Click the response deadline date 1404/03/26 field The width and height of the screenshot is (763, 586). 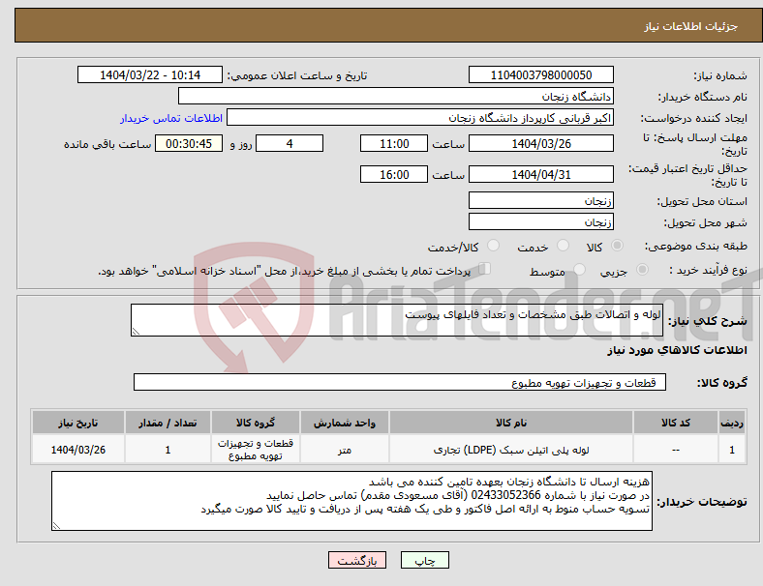pos(540,143)
